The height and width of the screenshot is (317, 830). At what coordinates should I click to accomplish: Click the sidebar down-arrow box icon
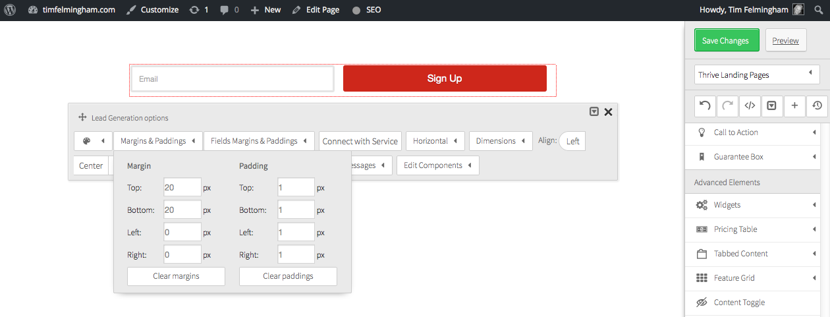[772, 105]
